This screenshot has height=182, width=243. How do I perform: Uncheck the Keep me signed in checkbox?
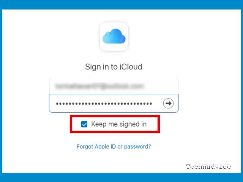pyautogui.click(x=84, y=124)
